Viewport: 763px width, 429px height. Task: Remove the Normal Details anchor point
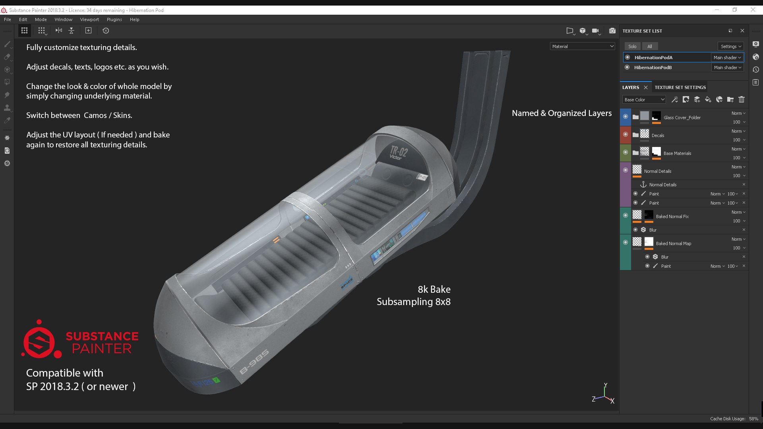pos(744,184)
